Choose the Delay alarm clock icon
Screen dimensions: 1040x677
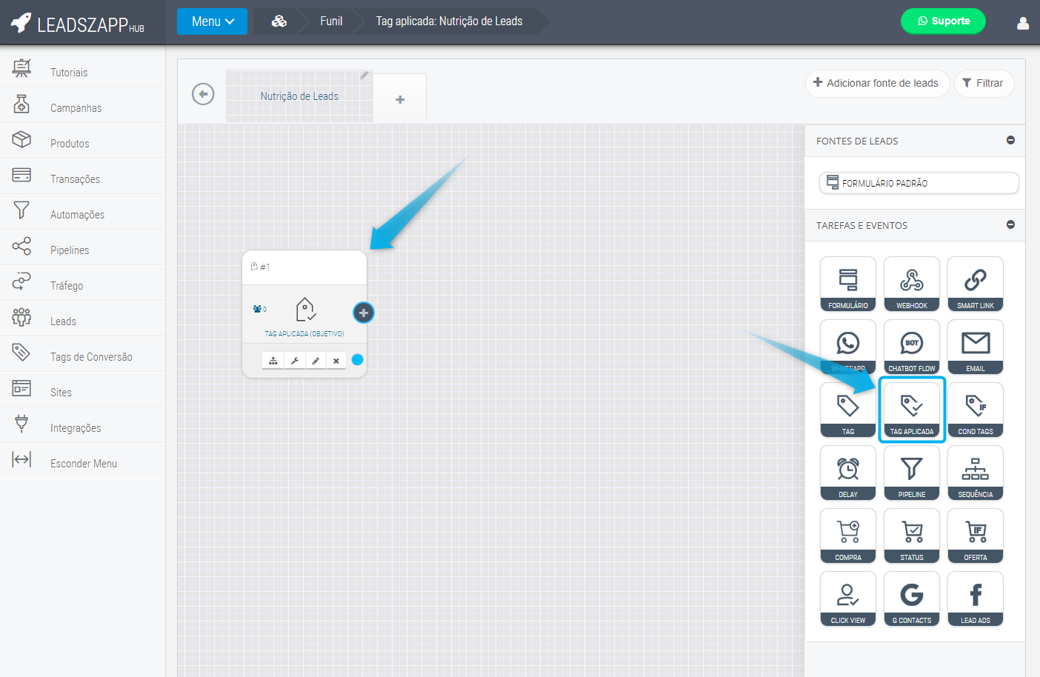(x=847, y=472)
